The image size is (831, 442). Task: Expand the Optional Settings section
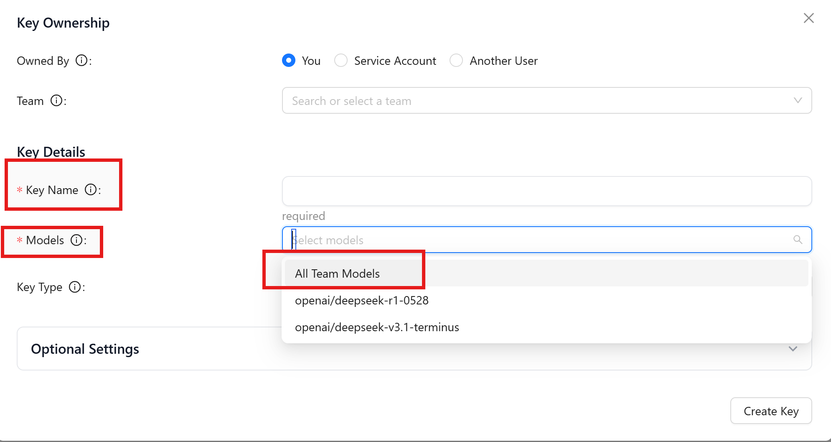(793, 349)
